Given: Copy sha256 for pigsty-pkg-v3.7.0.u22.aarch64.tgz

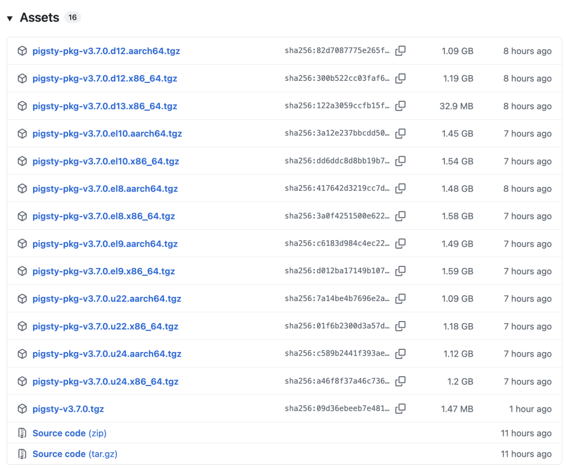Looking at the screenshot, I should [400, 299].
